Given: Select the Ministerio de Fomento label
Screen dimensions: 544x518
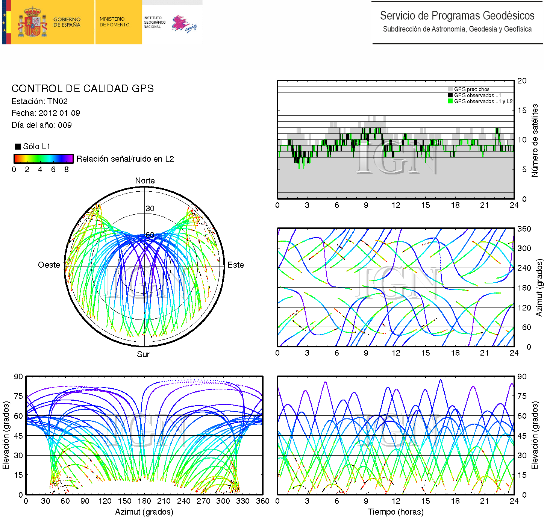Looking at the screenshot, I should click(114, 22).
